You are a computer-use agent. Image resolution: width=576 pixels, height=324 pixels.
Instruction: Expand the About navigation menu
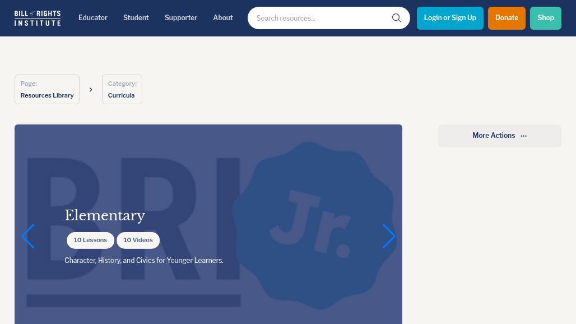tap(223, 17)
